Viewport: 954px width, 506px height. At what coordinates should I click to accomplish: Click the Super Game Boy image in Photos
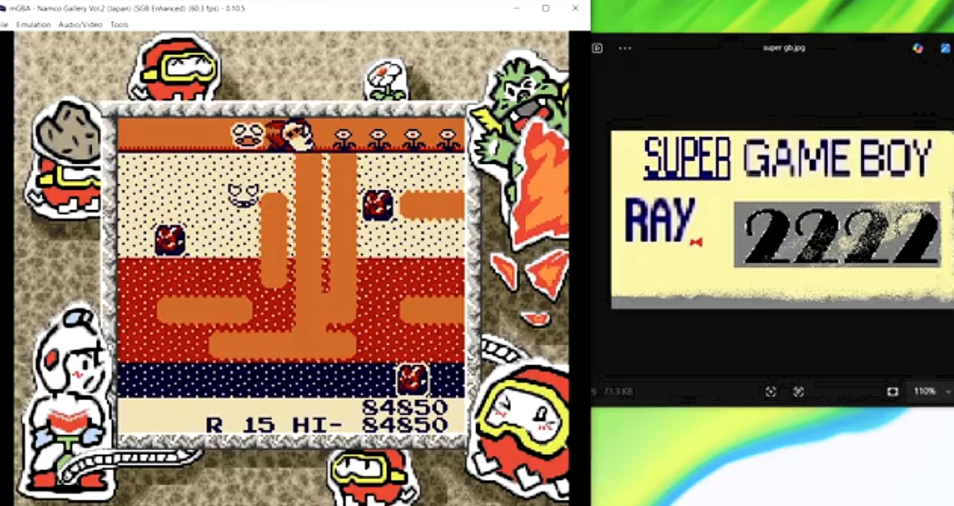(782, 220)
